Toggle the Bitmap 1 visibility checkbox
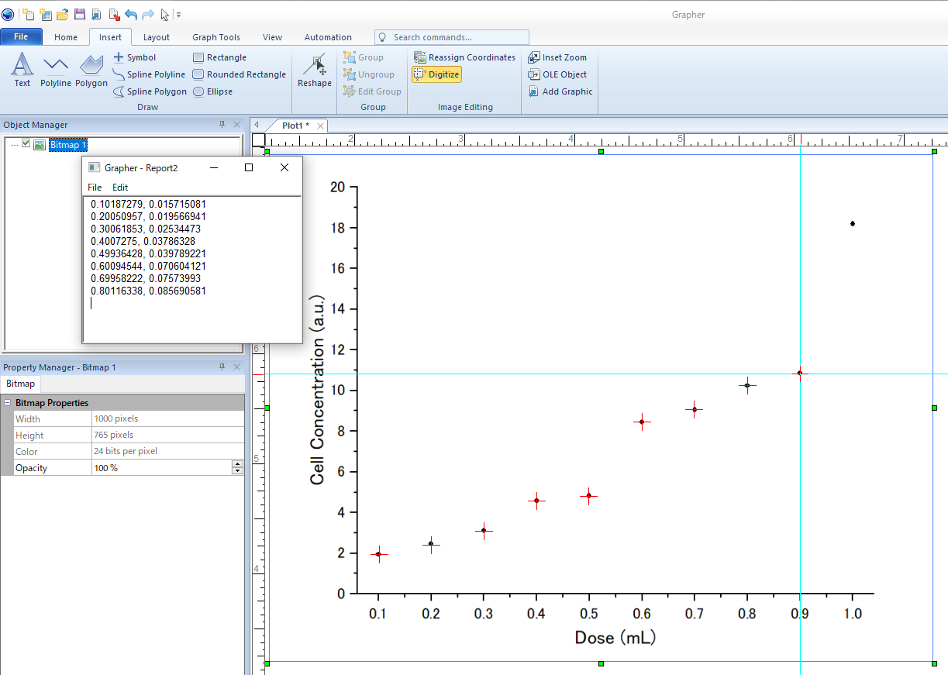948x675 pixels. point(26,143)
